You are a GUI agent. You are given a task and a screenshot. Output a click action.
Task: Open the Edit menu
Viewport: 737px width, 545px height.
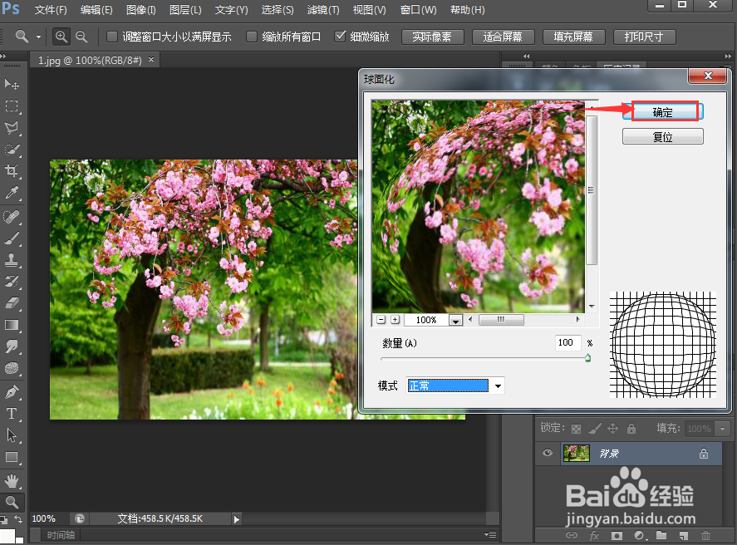coord(96,10)
